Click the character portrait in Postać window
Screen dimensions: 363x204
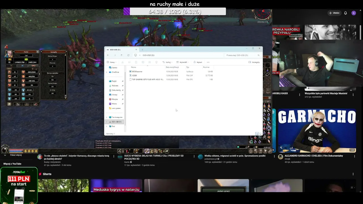point(9,54)
